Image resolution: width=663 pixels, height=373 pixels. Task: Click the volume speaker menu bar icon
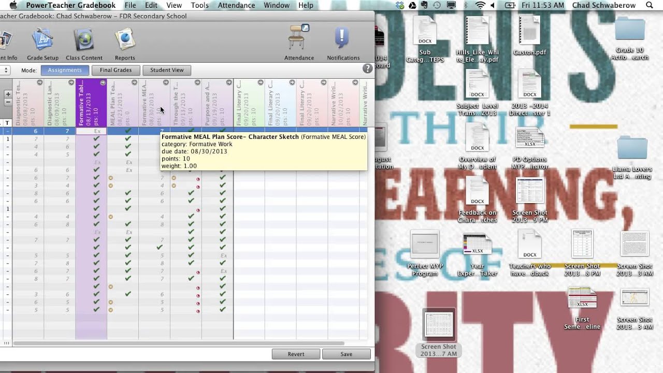[492, 5]
